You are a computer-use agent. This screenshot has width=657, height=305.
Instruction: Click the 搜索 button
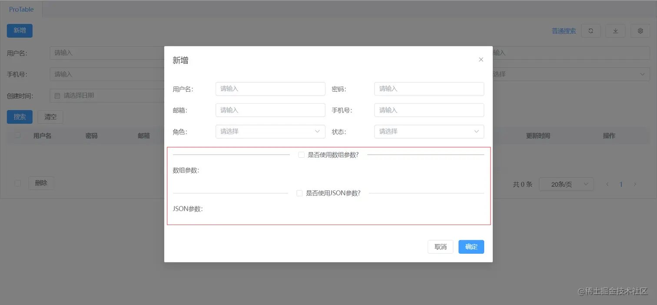(20, 117)
